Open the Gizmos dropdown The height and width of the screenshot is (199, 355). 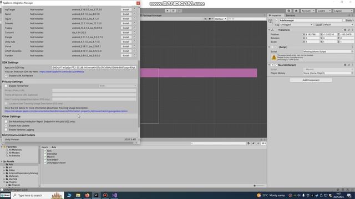pyautogui.click(x=221, y=19)
